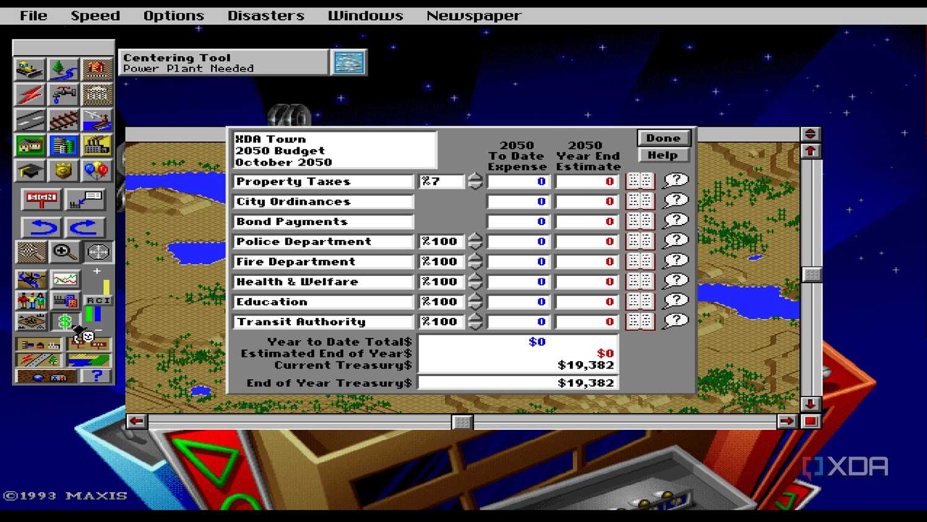Open the Industry window icon
The height and width of the screenshot is (522, 927).
click(x=65, y=301)
